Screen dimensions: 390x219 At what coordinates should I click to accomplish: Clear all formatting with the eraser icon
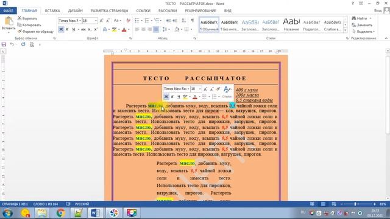click(x=129, y=21)
